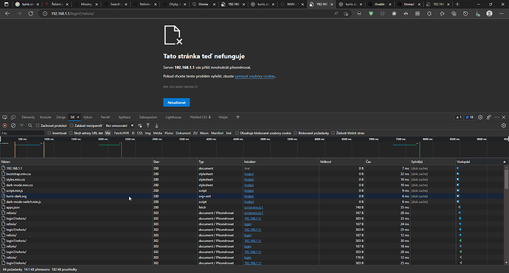Sort by the Vodopád column arrow

(x=504, y=162)
